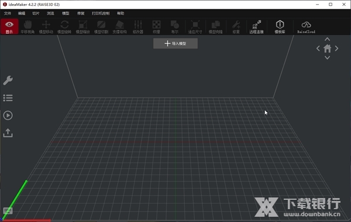The image size is (351, 222).
Task: Reset view with the home icon
Action: click(x=327, y=48)
